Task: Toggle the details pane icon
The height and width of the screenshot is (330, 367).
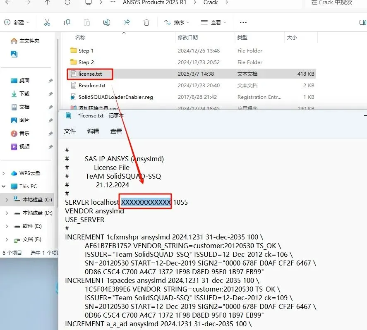Action: pos(363,22)
